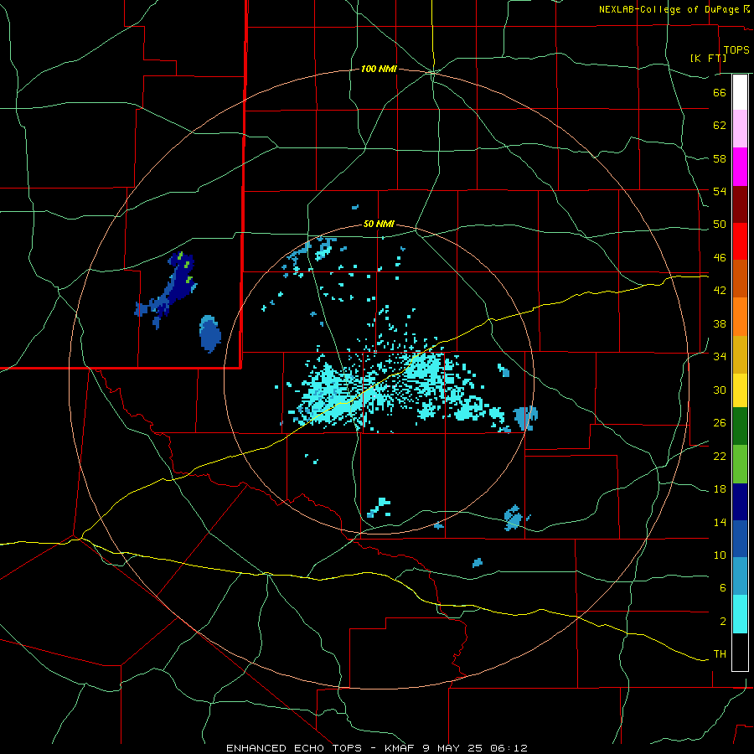Click the 26 value on the legend
Viewport: 754px width, 754px height.
[x=720, y=423]
